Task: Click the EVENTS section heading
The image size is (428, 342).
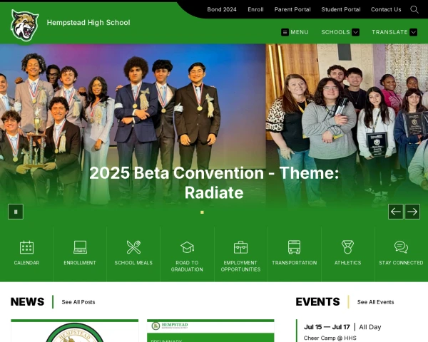Action: pyautogui.click(x=317, y=301)
